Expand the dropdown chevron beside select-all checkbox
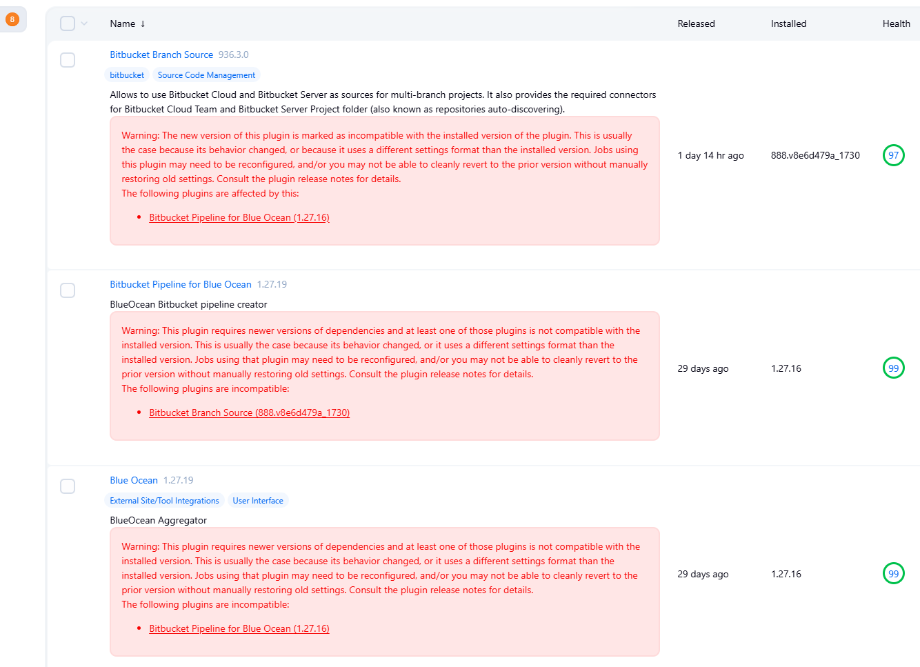This screenshot has width=920, height=667. tap(84, 23)
